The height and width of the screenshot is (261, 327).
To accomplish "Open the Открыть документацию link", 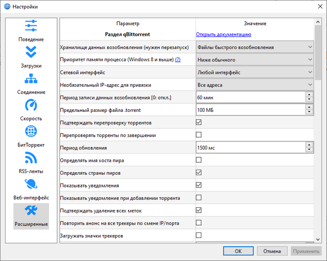I will point(223,35).
